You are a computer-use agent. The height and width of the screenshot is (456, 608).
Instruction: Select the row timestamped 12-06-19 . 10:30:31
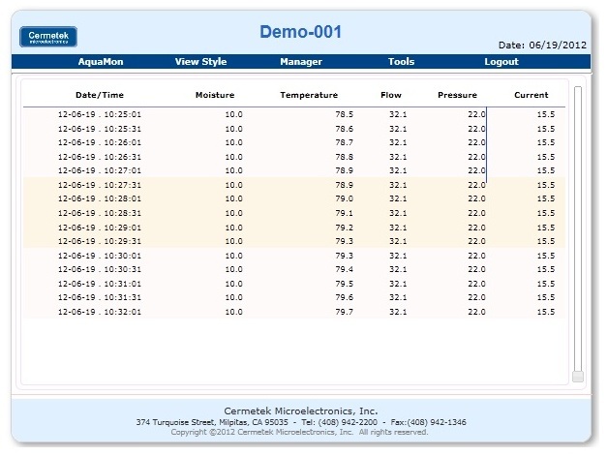pyautogui.click(x=294, y=270)
